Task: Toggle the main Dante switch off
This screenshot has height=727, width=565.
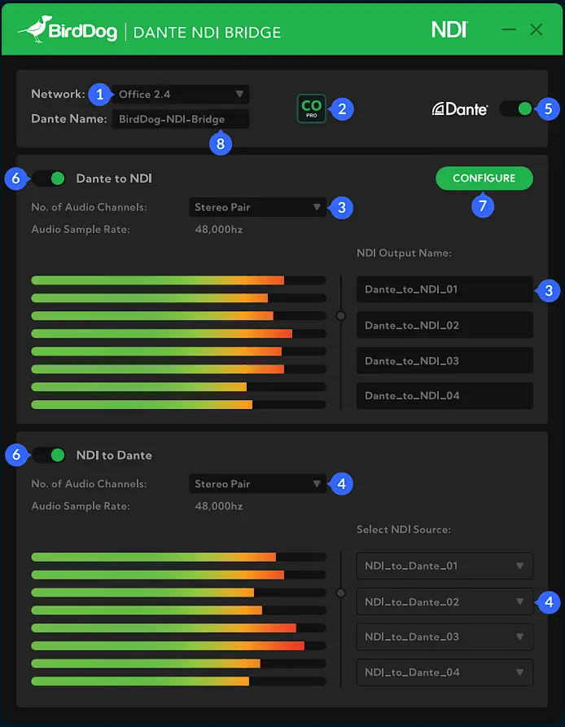Action: 516,109
